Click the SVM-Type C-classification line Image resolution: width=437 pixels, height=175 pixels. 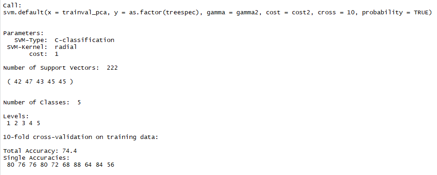(64, 40)
